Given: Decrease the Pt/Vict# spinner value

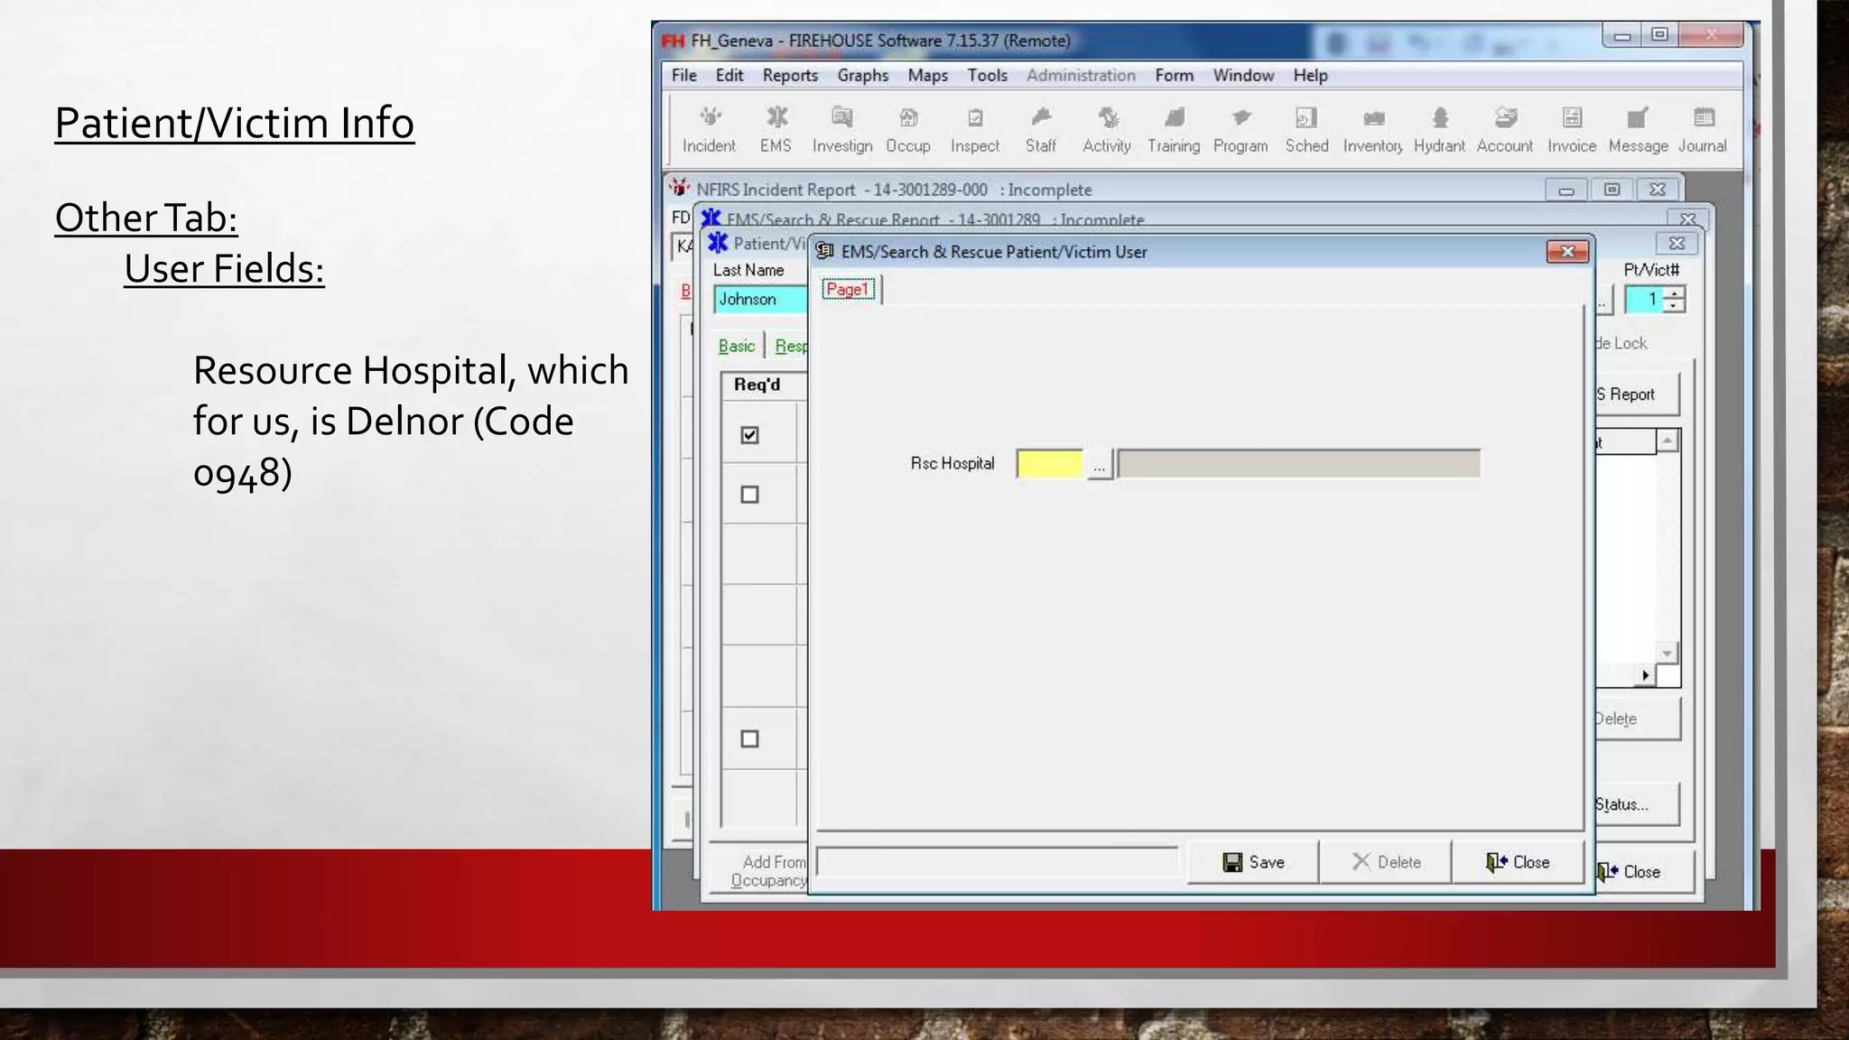Looking at the screenshot, I should [1674, 306].
